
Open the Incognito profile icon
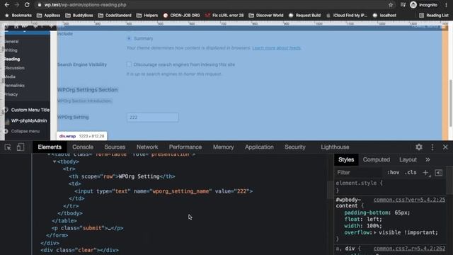(413, 5)
